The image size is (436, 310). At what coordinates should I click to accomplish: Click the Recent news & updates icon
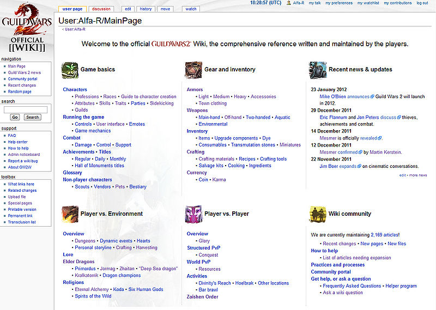(x=318, y=70)
